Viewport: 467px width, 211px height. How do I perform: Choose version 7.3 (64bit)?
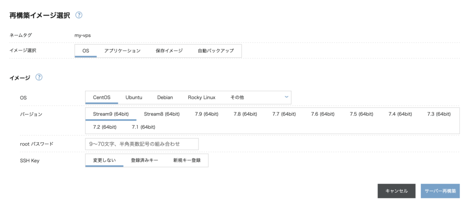(x=439, y=114)
